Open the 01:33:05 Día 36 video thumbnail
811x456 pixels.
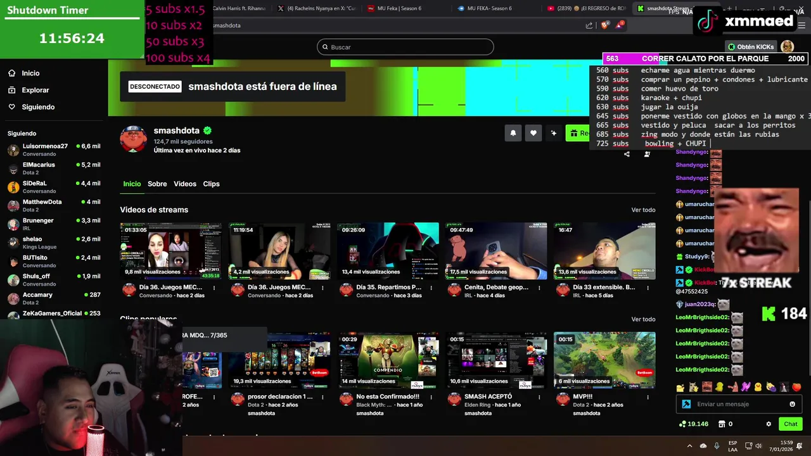[171, 251]
